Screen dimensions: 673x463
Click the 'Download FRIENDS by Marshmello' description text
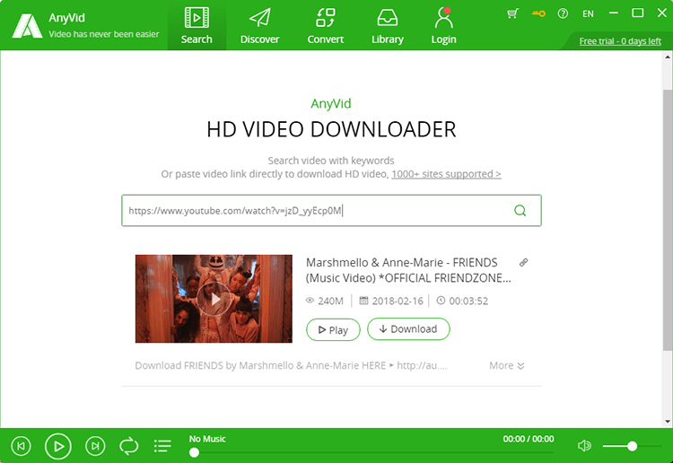291,365
